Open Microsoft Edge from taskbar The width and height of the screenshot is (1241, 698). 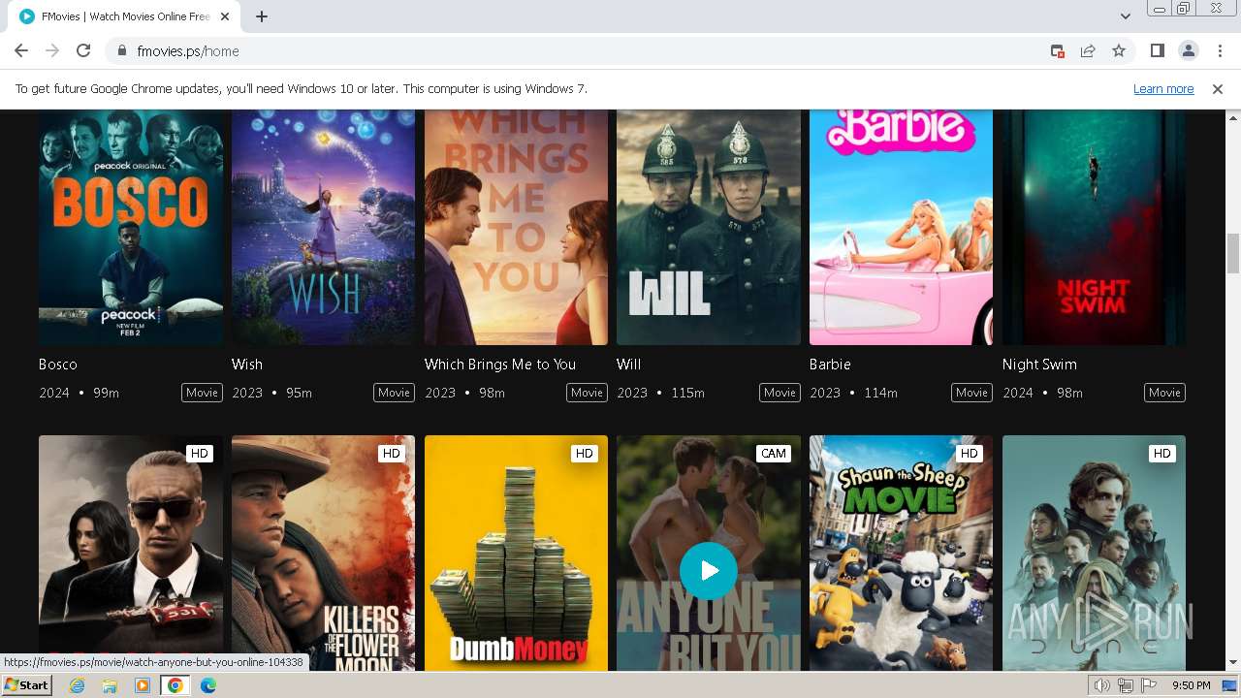pos(208,685)
